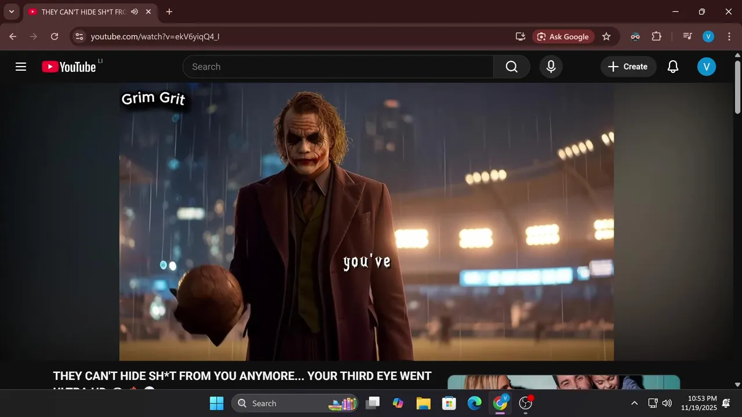Open the YouTube account avatar menu
Image resolution: width=742 pixels, height=417 pixels.
tap(706, 67)
